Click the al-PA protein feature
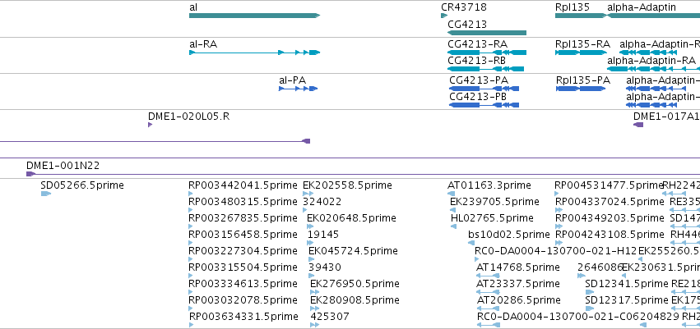The image size is (700, 329). [x=298, y=89]
